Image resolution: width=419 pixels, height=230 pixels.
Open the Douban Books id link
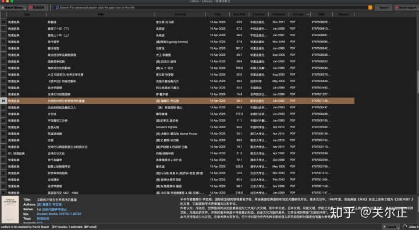coord(47,214)
